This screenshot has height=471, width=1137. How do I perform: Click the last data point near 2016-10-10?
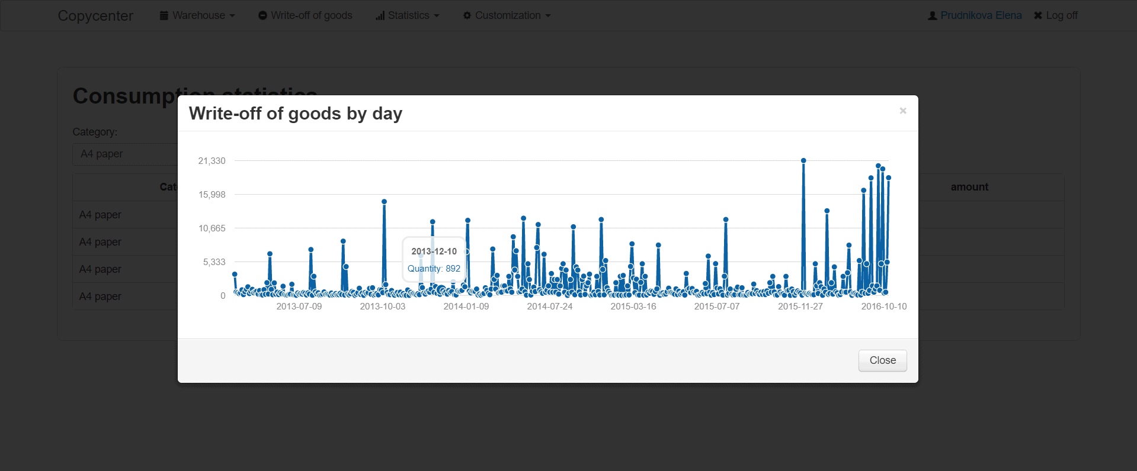pyautogui.click(x=888, y=178)
